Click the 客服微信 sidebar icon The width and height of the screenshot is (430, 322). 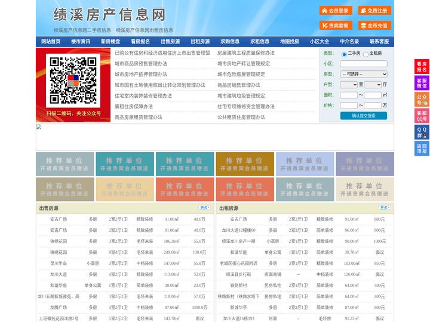coord(422,83)
